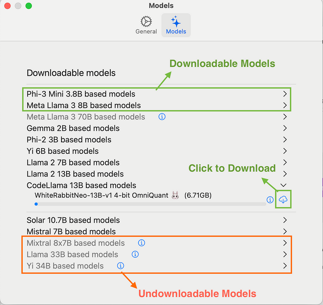Show info for Mixtral 8x7B based models

click(x=142, y=243)
